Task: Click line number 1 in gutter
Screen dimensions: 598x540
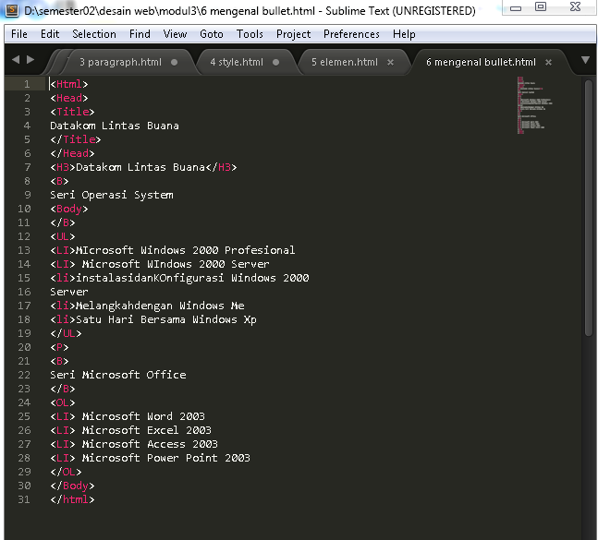Action: click(x=27, y=84)
